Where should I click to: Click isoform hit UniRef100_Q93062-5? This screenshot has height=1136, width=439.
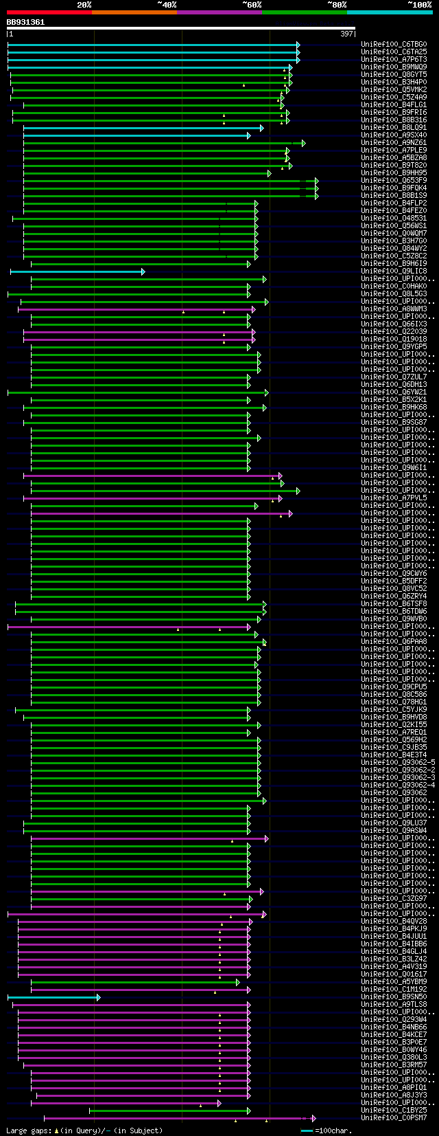(398, 763)
